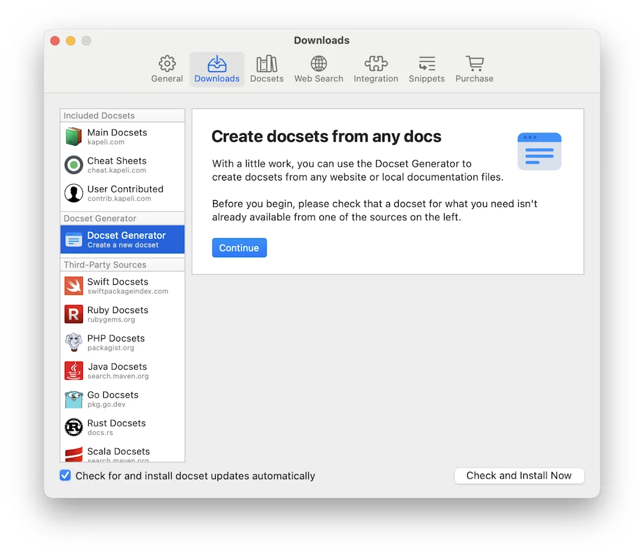Select the Go Docsets gopher icon
644x556 pixels.
coord(73,399)
